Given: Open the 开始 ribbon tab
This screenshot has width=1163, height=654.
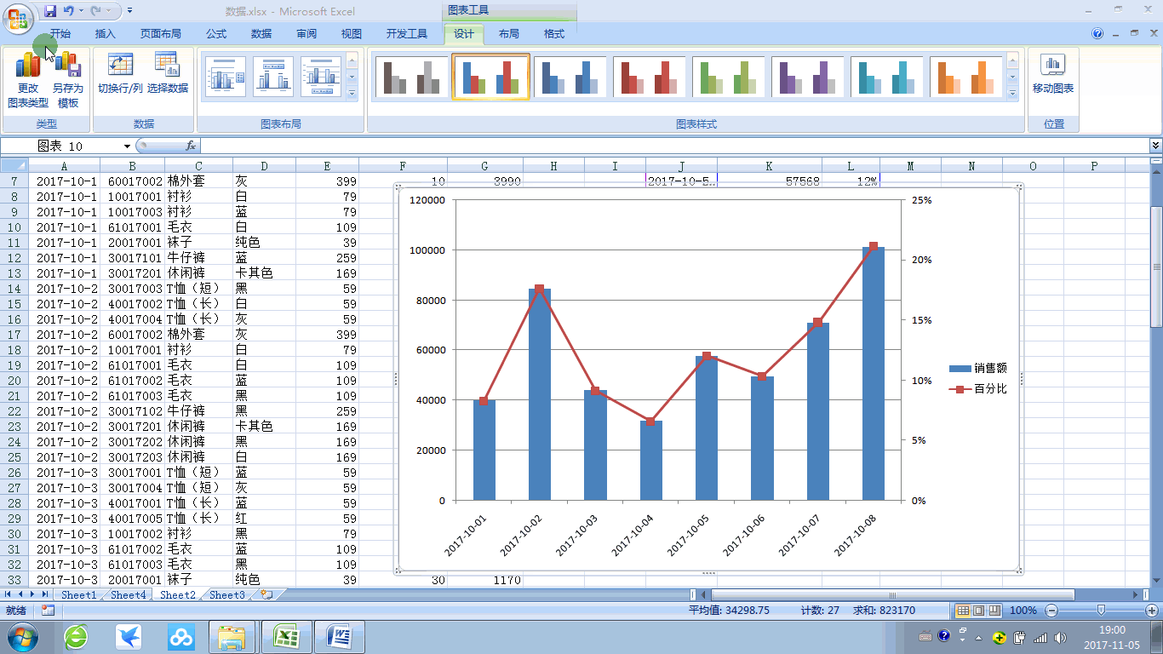Looking at the screenshot, I should [x=60, y=34].
